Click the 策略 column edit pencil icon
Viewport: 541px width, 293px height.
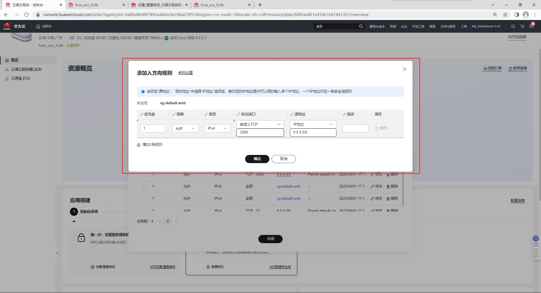[174, 114]
